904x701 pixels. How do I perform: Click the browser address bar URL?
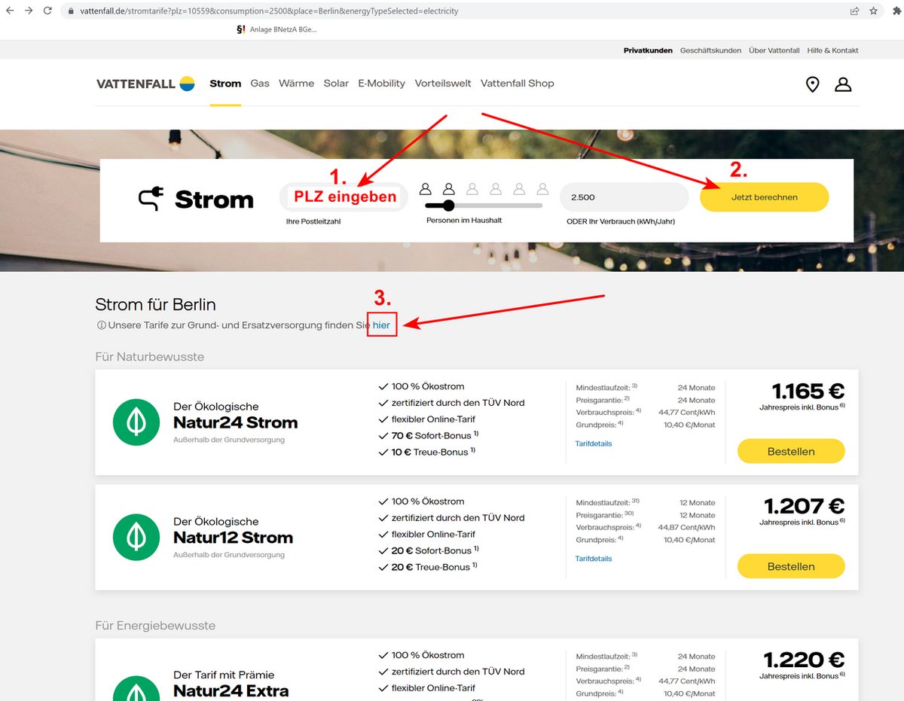[269, 11]
